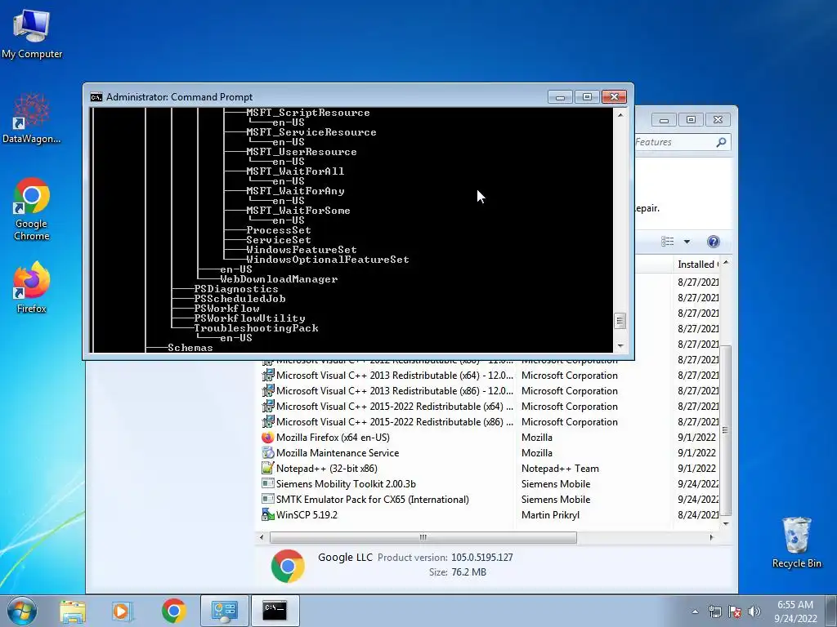Click the Notepad++ Team publisher cell
The width and height of the screenshot is (837, 627).
pyautogui.click(x=560, y=469)
